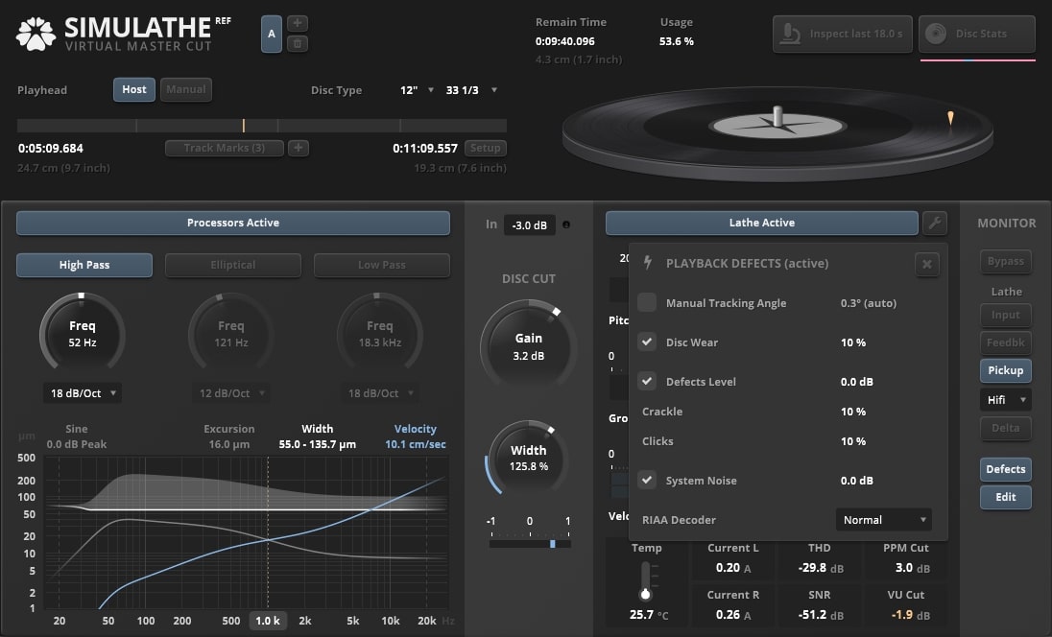Click the info icon beside input level
1052x637 pixels.
pos(565,224)
